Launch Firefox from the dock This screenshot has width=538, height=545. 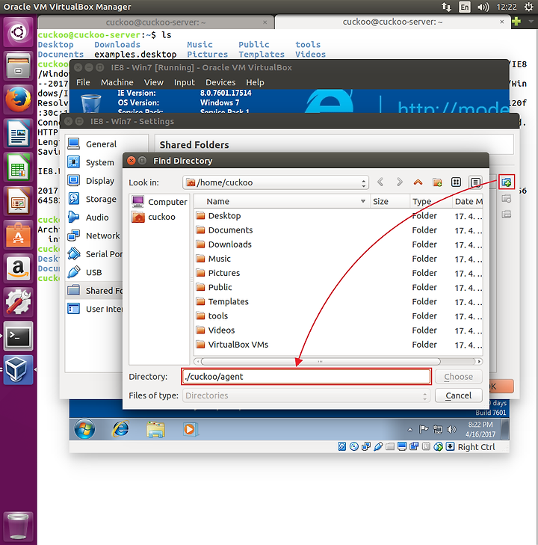[18, 100]
